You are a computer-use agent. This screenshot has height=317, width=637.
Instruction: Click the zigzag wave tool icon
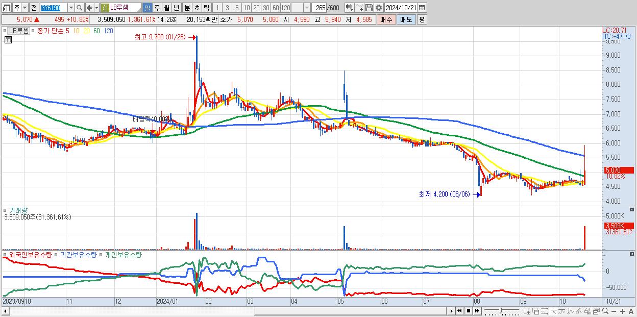pos(571,311)
